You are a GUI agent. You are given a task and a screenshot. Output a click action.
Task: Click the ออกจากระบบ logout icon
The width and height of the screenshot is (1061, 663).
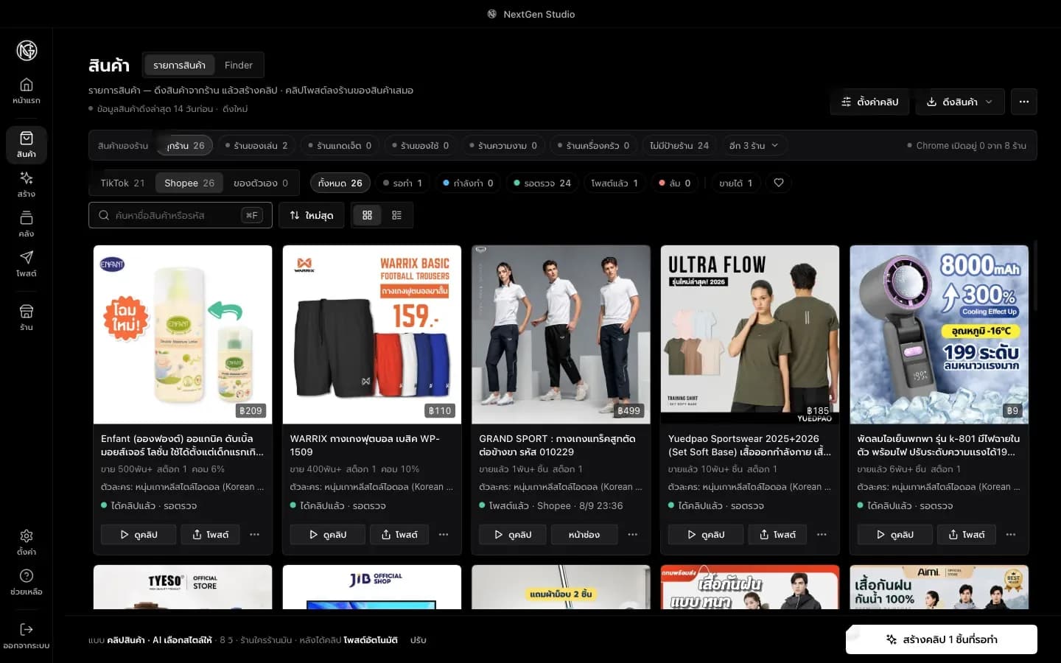point(27,636)
